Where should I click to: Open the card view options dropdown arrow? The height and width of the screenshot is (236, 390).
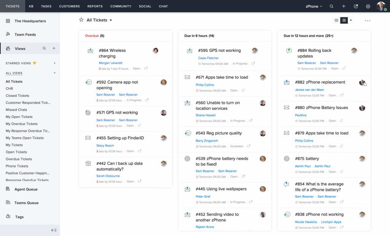(x=351, y=20)
